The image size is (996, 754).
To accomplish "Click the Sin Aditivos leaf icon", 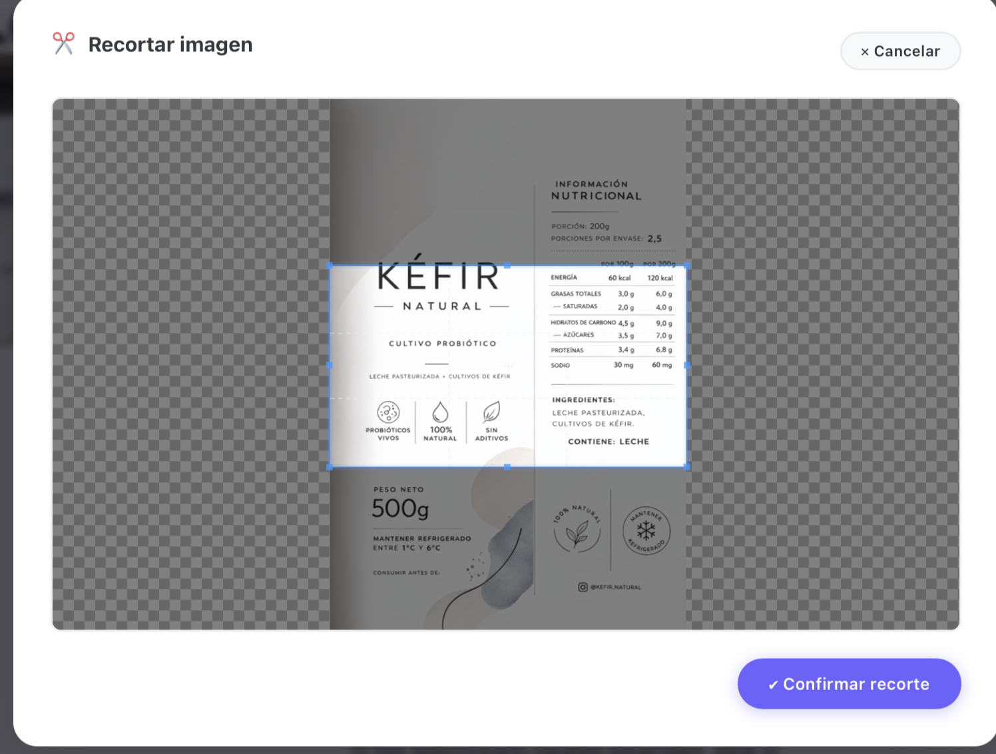I will point(491,412).
